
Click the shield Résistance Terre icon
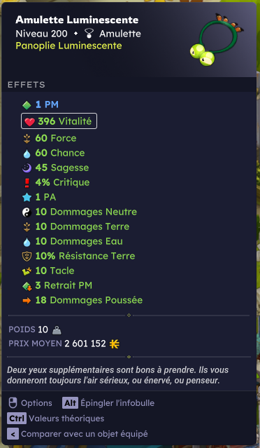[27, 257]
